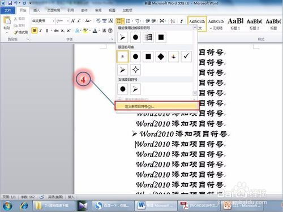This screenshot has width=283, height=212.
Task: Switch to the Page Layout tab
Action: coord(54,10)
